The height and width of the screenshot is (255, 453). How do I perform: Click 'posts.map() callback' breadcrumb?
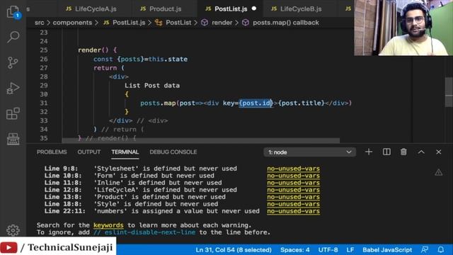(286, 23)
